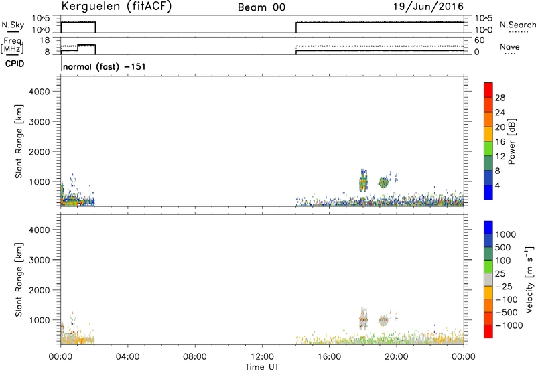
Task: Click the '60' tick on the Nave axis
Action: 479,40
